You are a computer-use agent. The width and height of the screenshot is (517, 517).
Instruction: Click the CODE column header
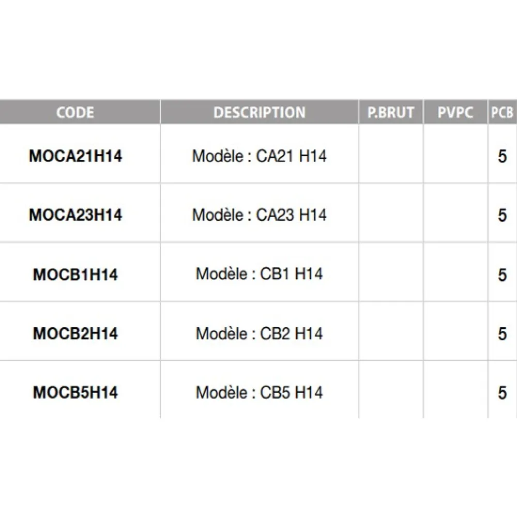coord(75,112)
